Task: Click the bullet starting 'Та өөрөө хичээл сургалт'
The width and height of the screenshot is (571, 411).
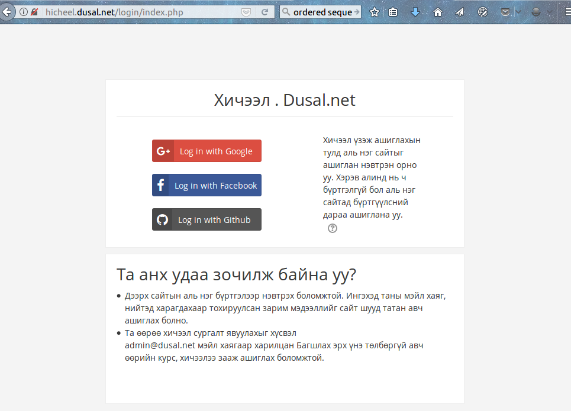Action: [x=274, y=345]
